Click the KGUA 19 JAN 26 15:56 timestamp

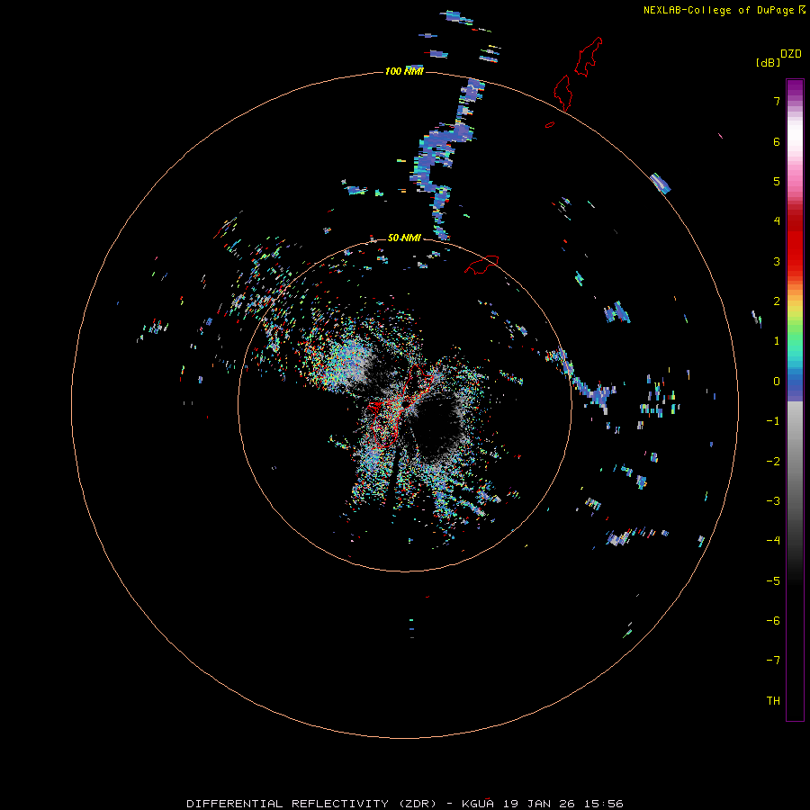543,804
